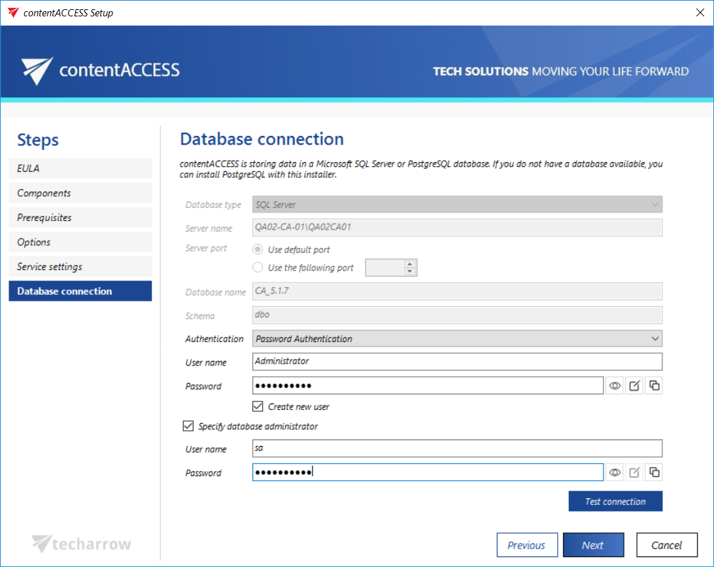Click the edit icon beside sa password
This screenshot has height=567, width=714.
pyautogui.click(x=634, y=473)
